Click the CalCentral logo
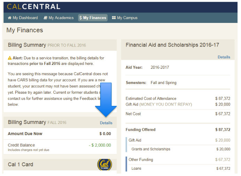This screenshot has height=176, width=241. tap(33, 7)
